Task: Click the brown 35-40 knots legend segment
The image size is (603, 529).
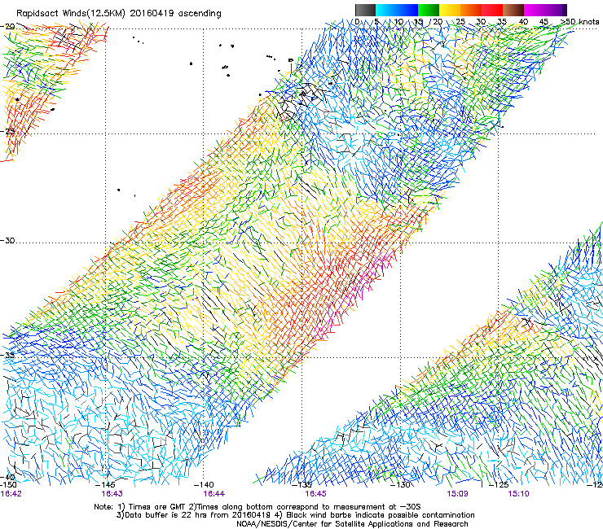Action: point(513,10)
